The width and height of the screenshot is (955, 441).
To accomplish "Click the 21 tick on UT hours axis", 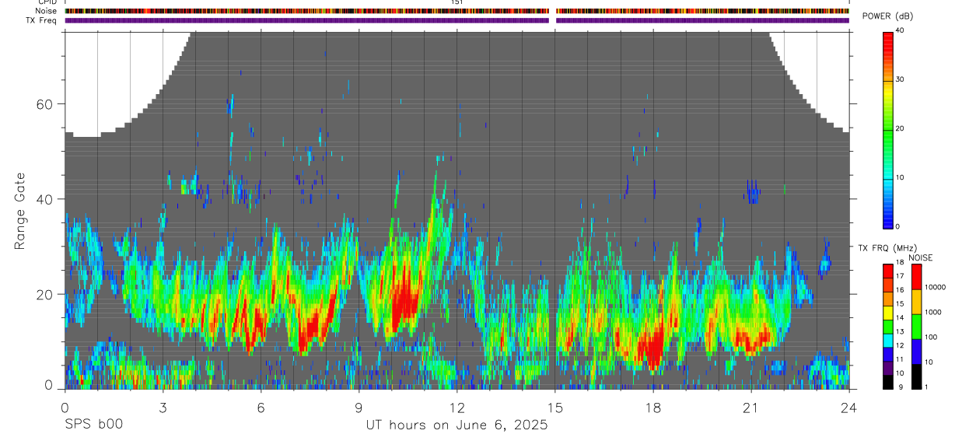I will point(750,407).
